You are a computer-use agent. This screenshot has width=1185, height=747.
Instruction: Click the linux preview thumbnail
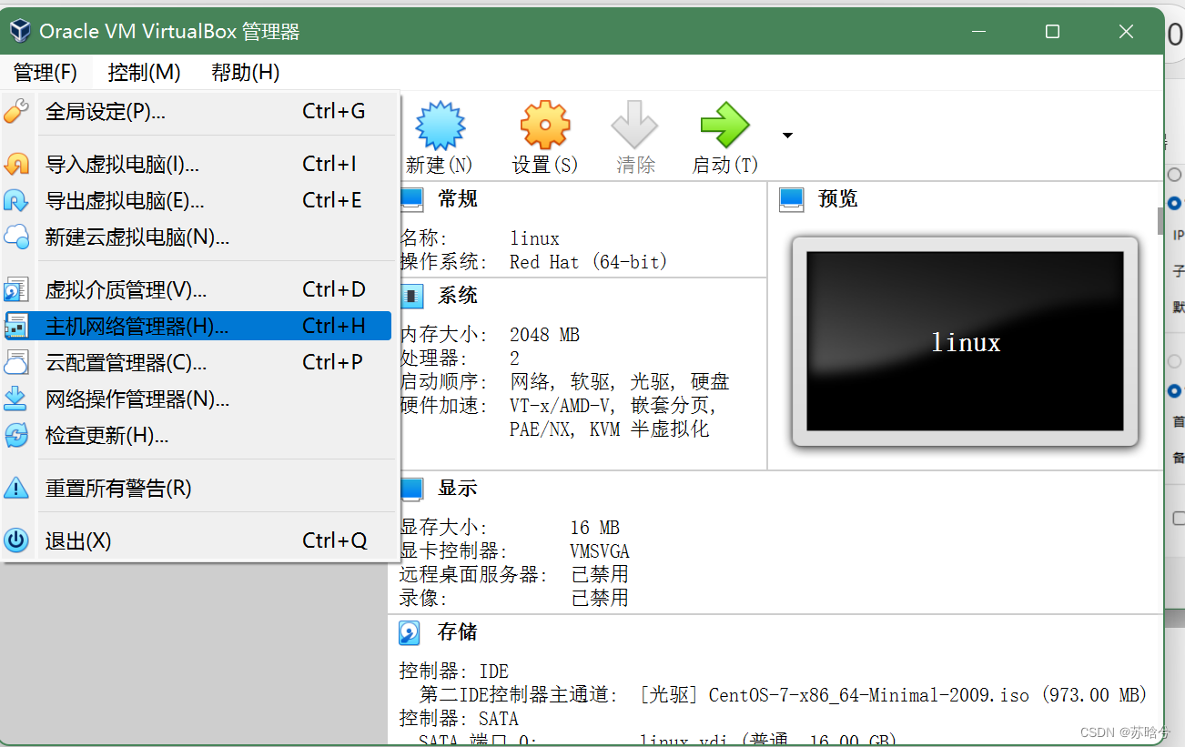(966, 341)
